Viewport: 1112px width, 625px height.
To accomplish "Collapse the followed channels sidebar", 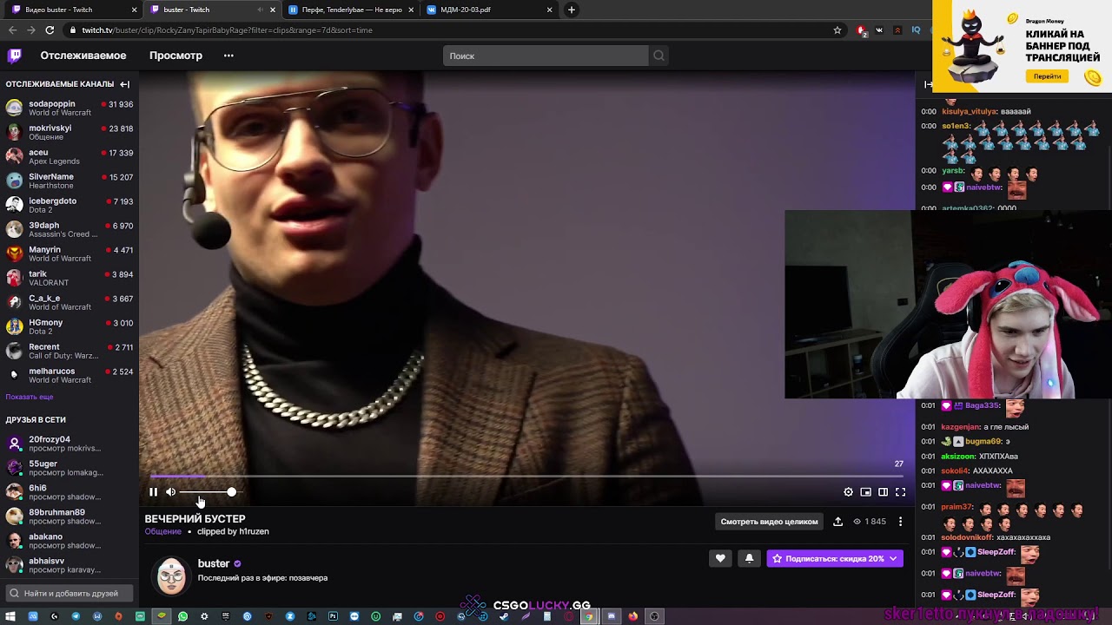I will pyautogui.click(x=125, y=84).
